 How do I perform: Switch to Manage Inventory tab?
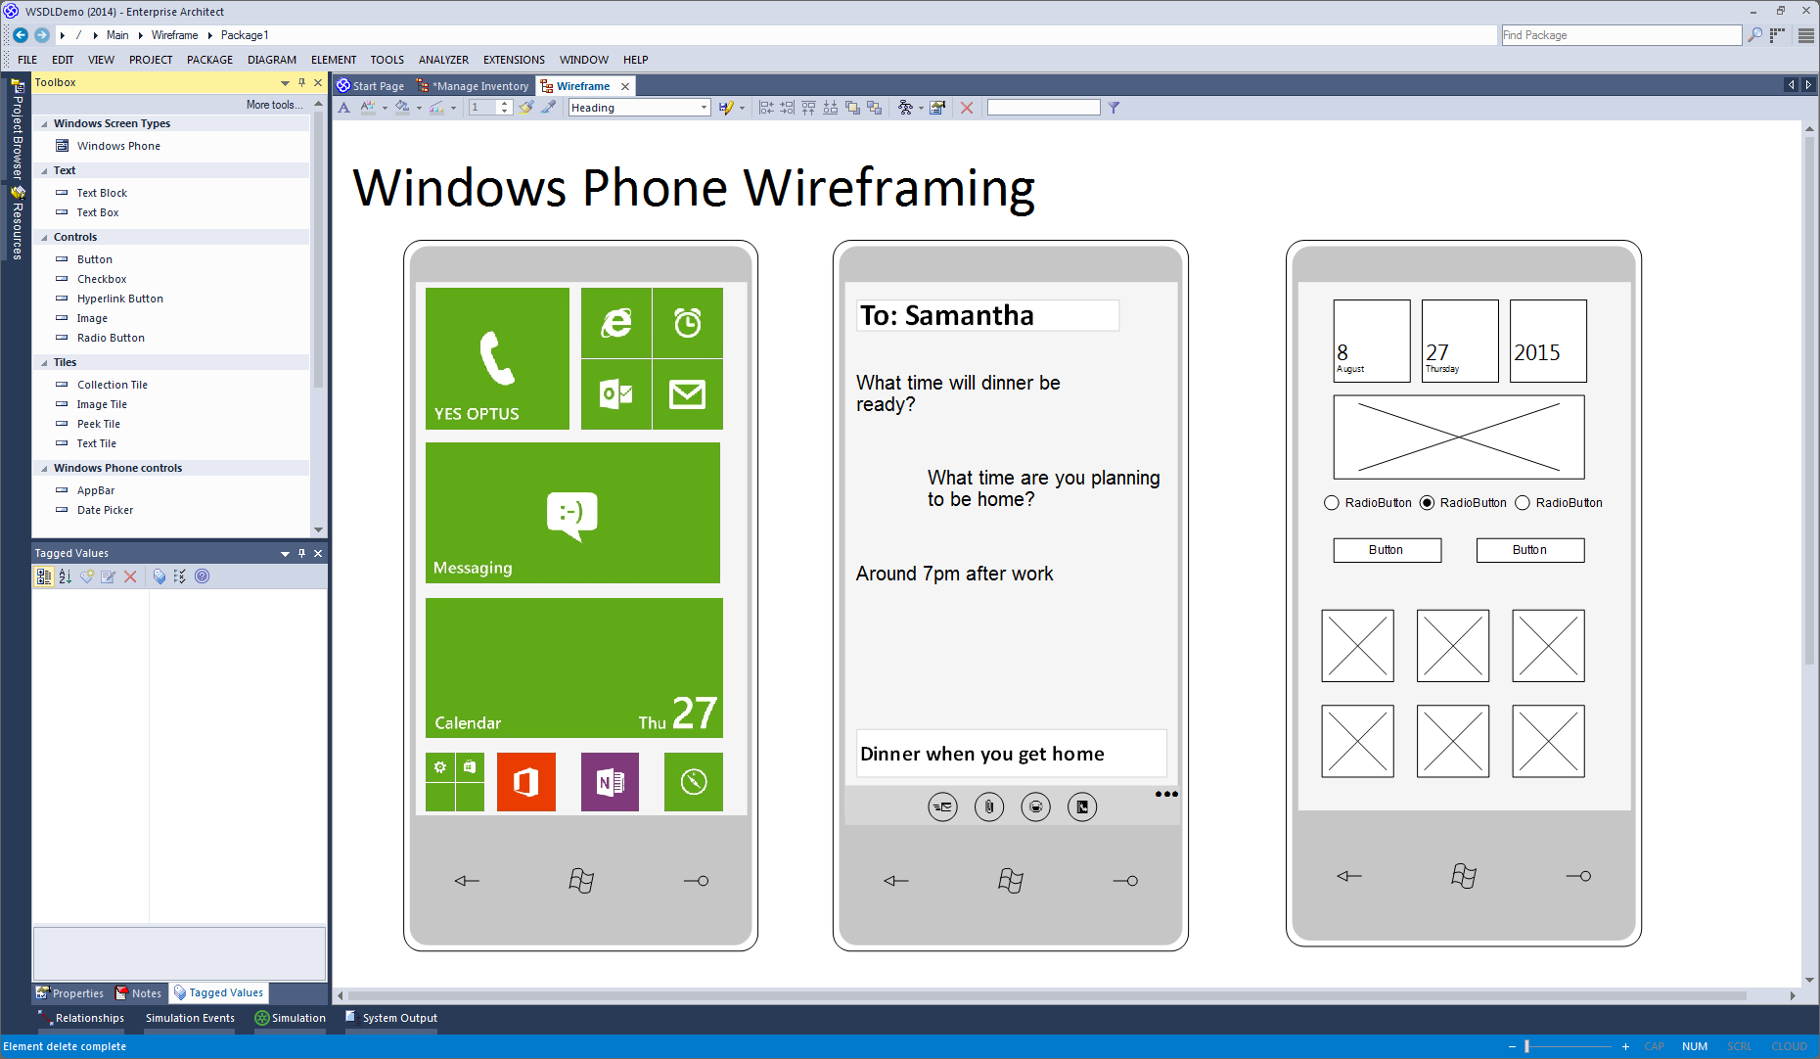(x=474, y=86)
